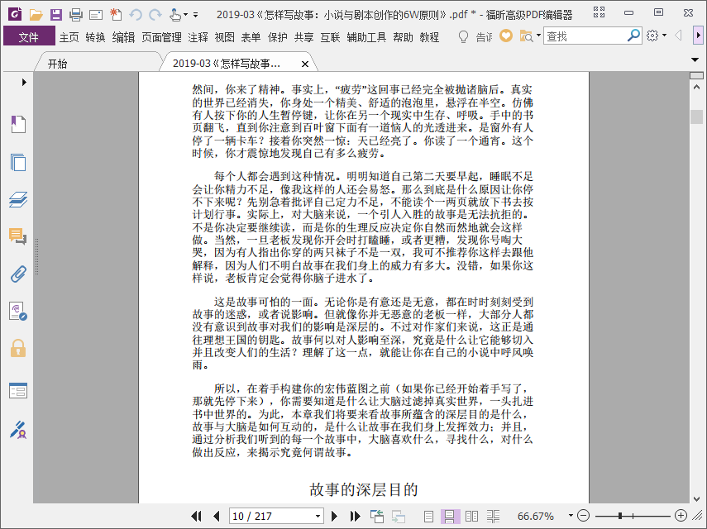This screenshot has width=707, height=529.
Task: Open the 互联 ribbon tab
Action: point(330,37)
